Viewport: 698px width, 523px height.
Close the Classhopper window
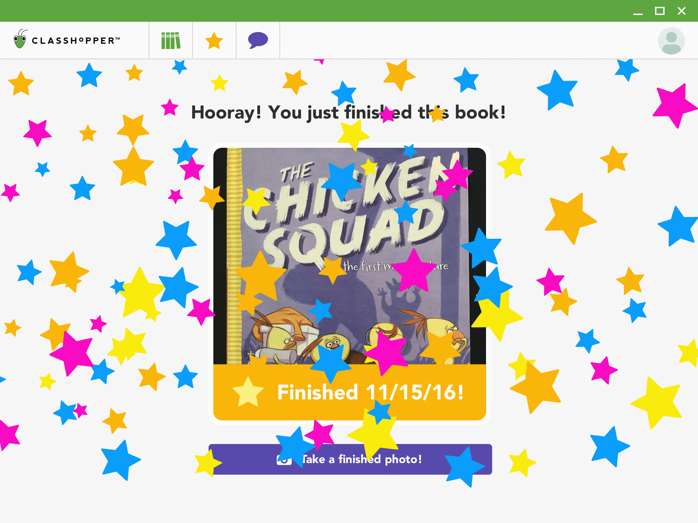click(x=682, y=11)
